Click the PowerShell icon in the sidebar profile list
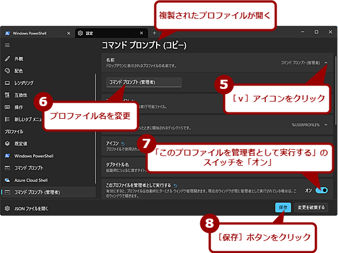Image resolution: width=338 pixels, height=253 pixels. click(x=7, y=156)
